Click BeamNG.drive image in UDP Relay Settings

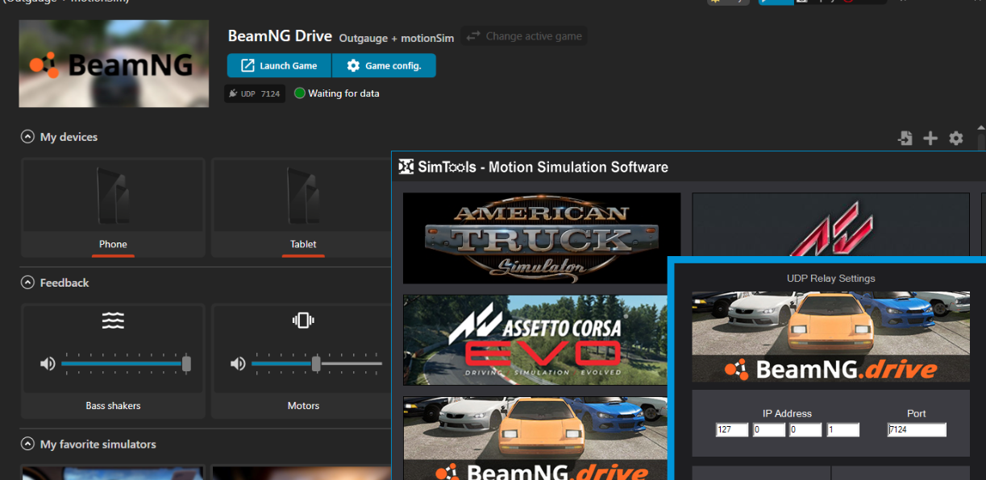tap(830, 337)
